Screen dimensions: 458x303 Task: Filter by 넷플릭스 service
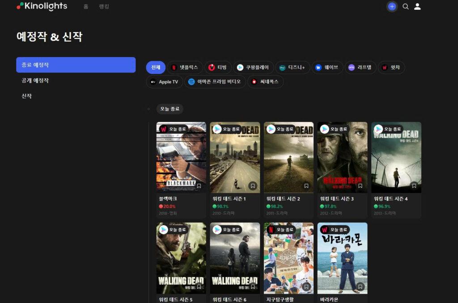pos(185,67)
